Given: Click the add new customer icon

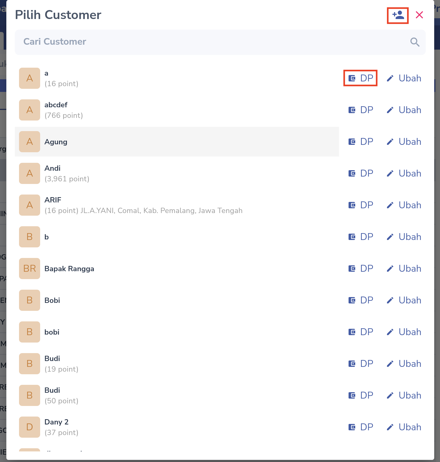Looking at the screenshot, I should point(398,15).
